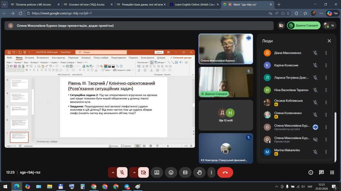Turn on the camera
The image size is (341, 191).
(x=143, y=172)
